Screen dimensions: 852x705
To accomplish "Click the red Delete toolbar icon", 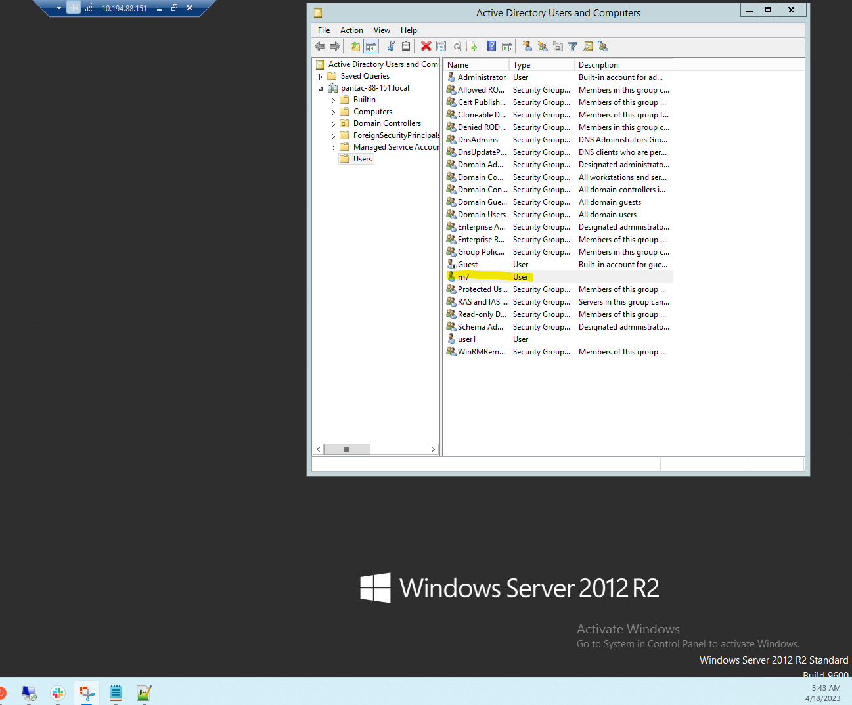I will (x=426, y=46).
